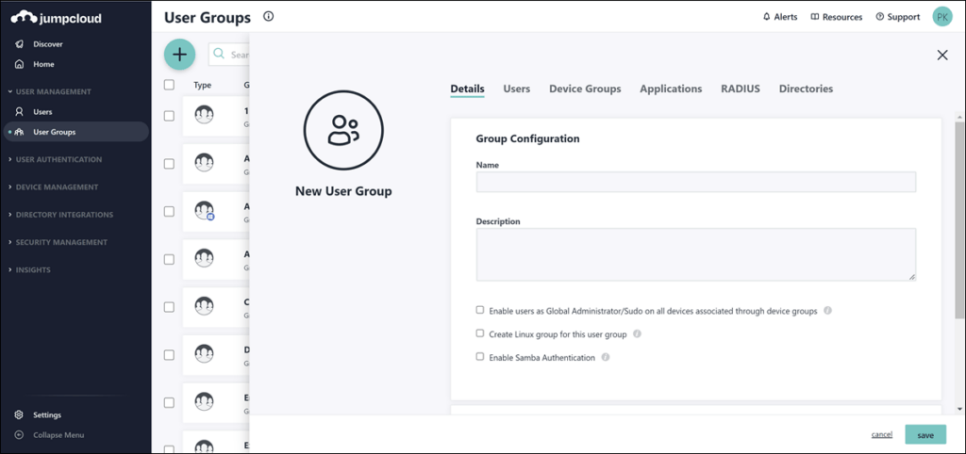Screen dimensions: 966x454
Task: Switch to the RADIUS tab
Action: coord(741,89)
